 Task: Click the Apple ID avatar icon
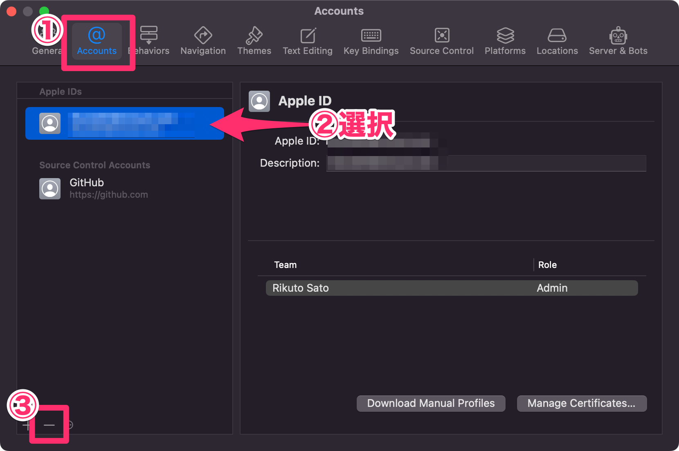[259, 101]
